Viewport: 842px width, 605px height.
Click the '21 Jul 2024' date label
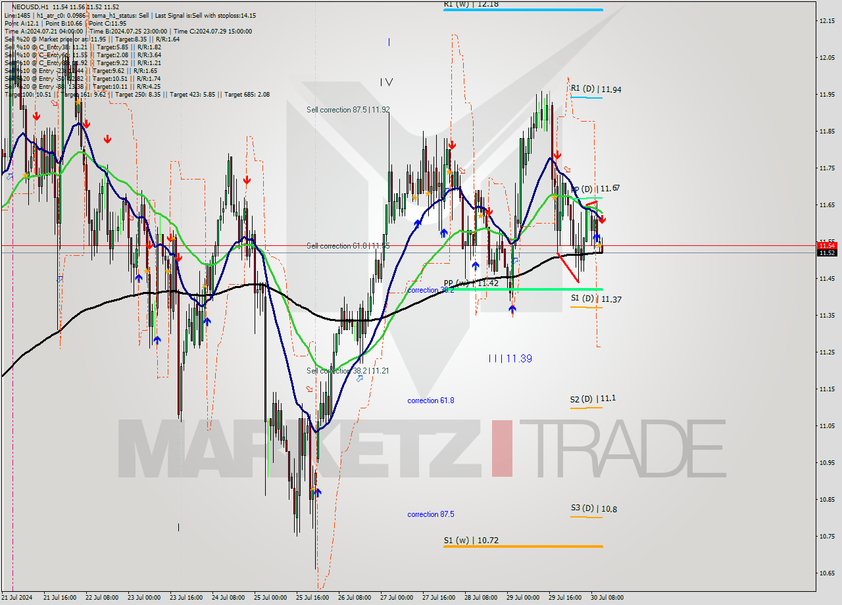18,598
